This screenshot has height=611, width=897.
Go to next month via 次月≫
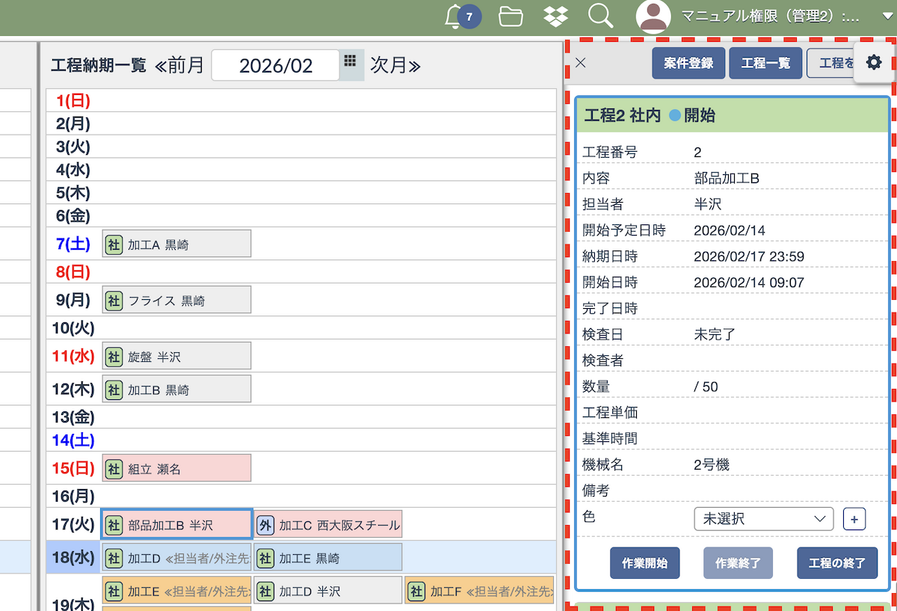pyautogui.click(x=395, y=65)
